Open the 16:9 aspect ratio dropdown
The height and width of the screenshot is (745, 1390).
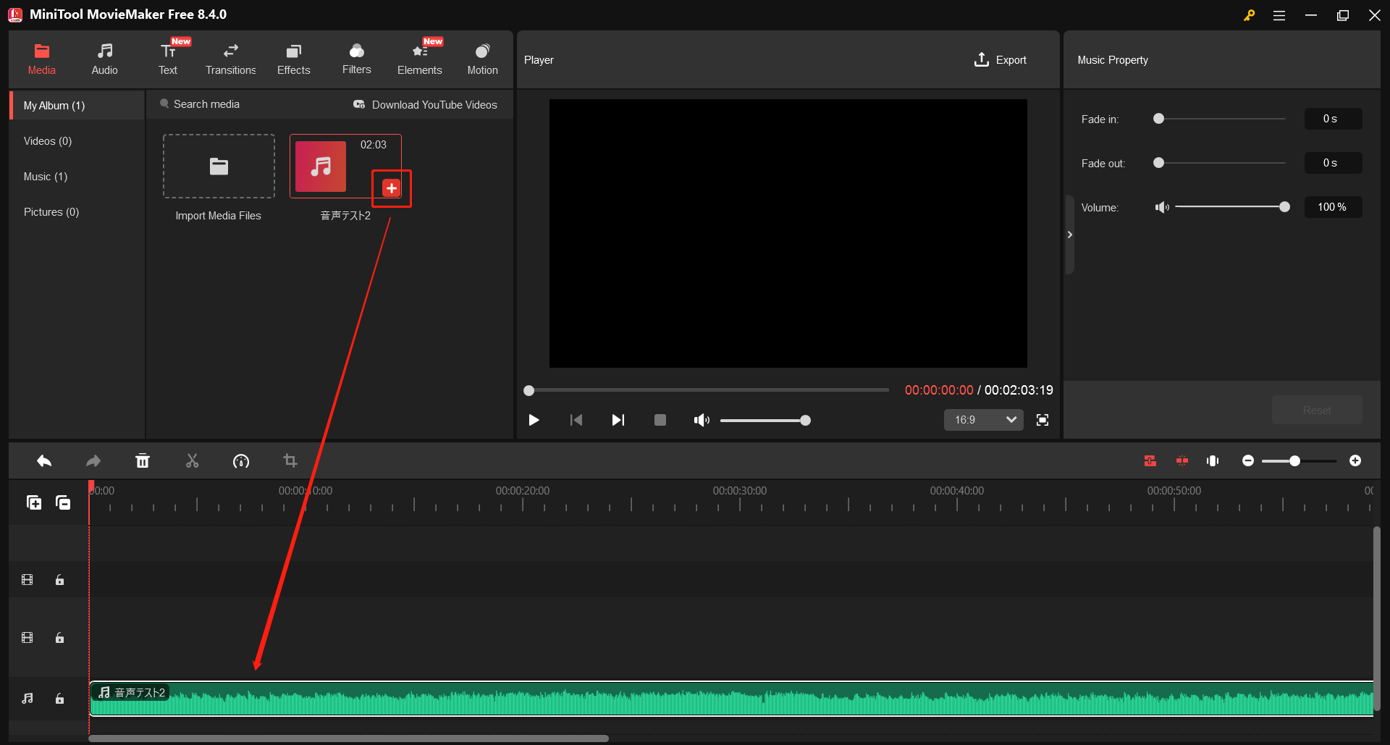click(x=983, y=420)
